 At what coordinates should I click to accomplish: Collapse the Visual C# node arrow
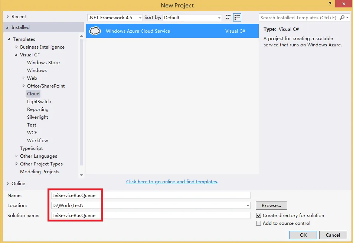(16, 55)
